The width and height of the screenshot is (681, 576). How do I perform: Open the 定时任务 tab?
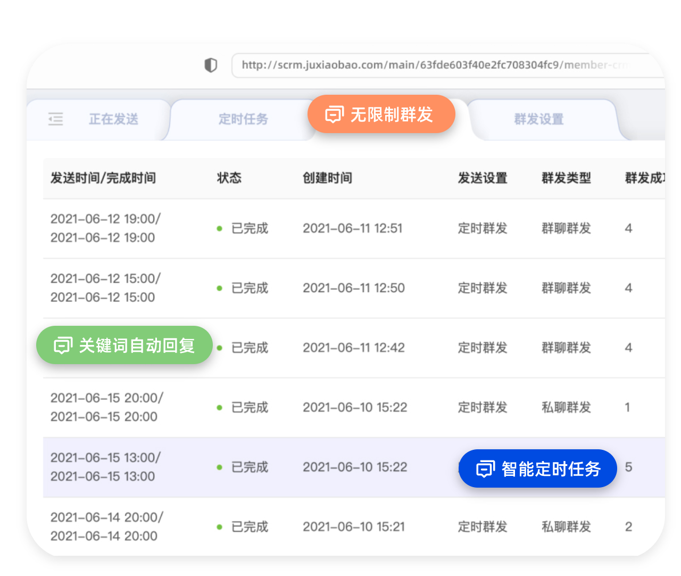click(x=243, y=119)
